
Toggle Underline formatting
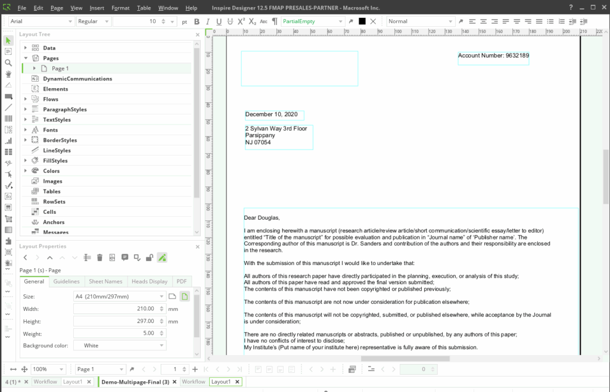click(x=219, y=21)
